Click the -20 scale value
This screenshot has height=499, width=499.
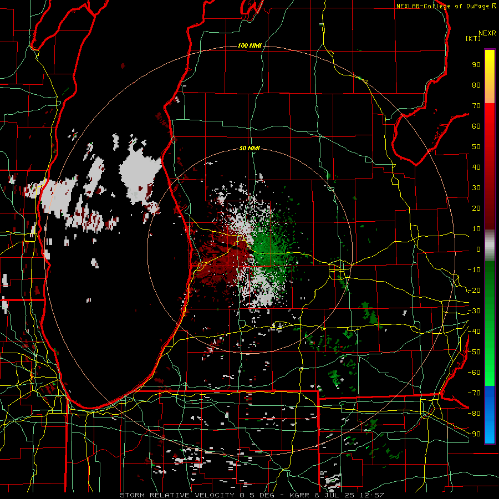coord(474,290)
